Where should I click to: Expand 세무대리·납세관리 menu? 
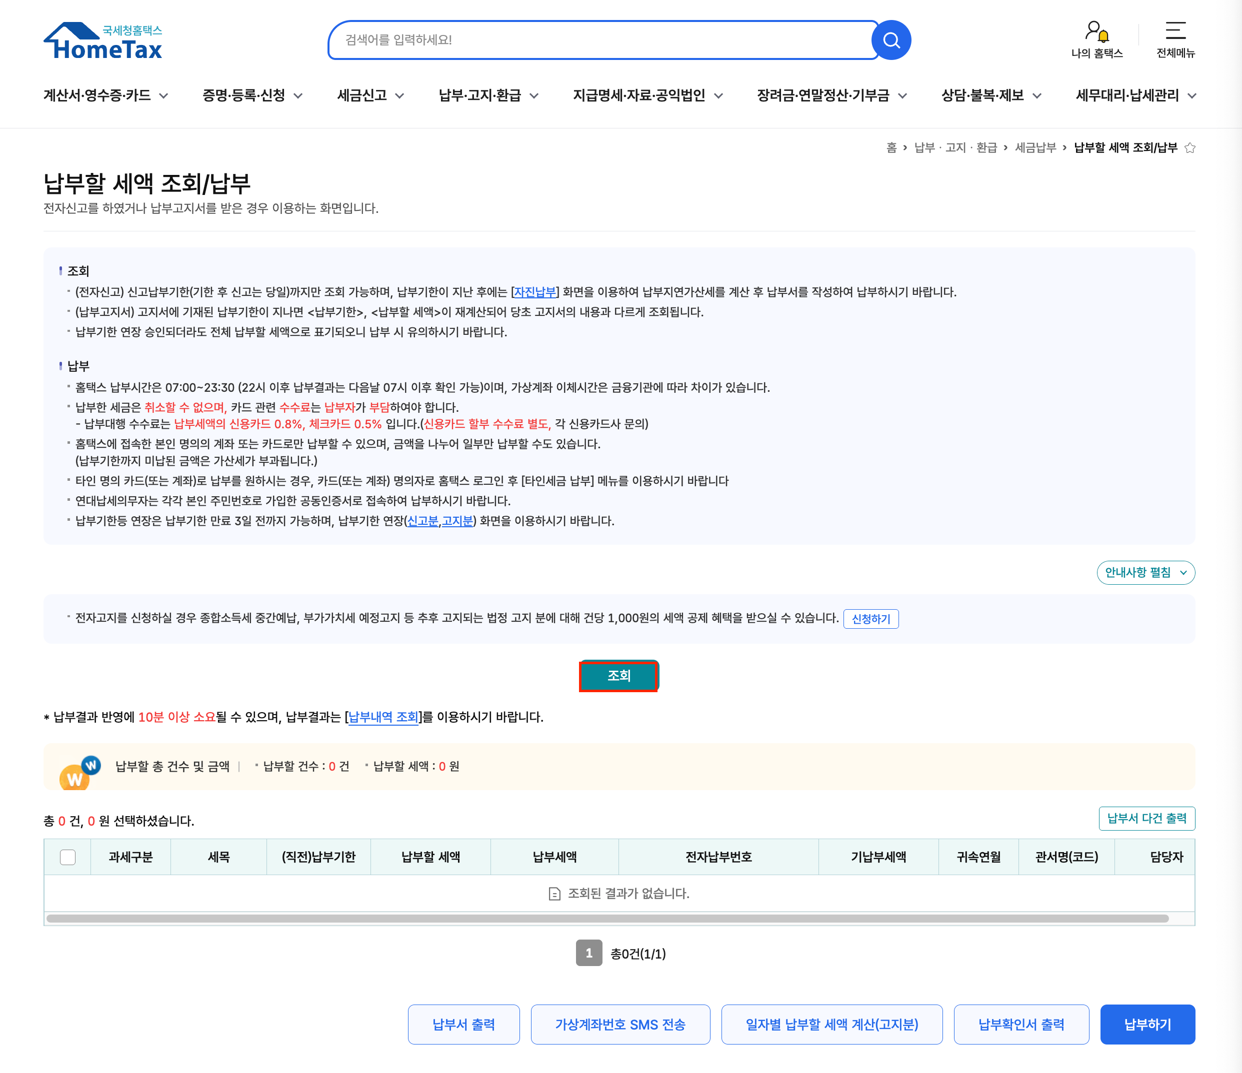click(x=1136, y=95)
